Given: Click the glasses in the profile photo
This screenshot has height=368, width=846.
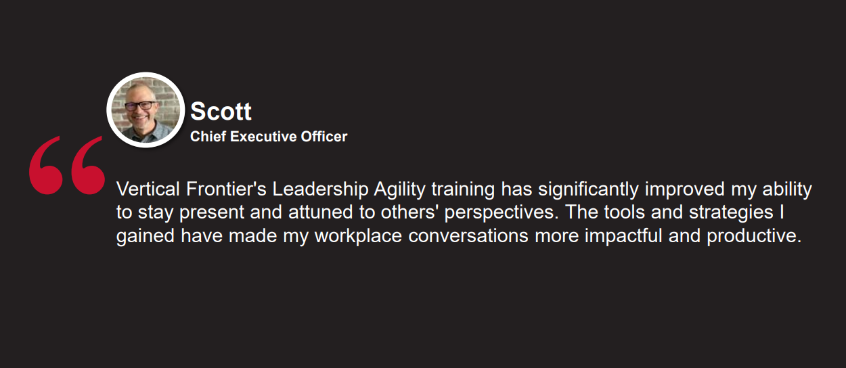Looking at the screenshot, I should click(x=140, y=106).
